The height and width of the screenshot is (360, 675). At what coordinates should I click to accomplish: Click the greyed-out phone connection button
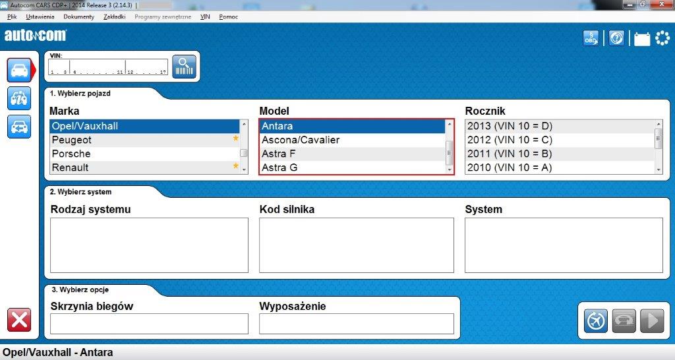click(624, 321)
